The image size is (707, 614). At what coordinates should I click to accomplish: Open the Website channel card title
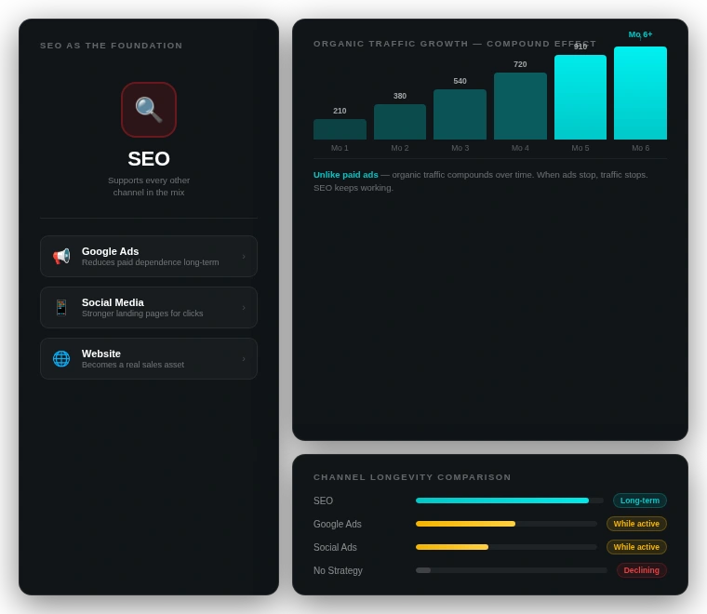(x=101, y=354)
